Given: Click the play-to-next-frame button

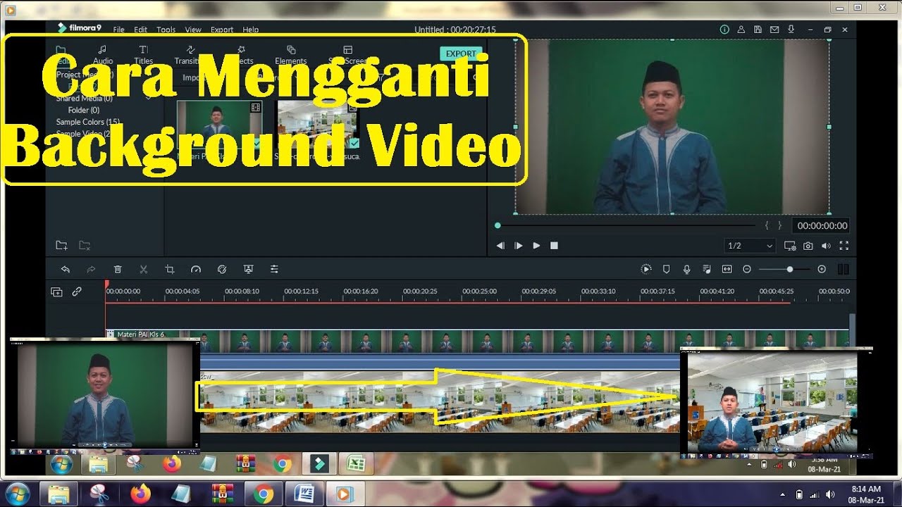Looking at the screenshot, I should click(x=519, y=246).
